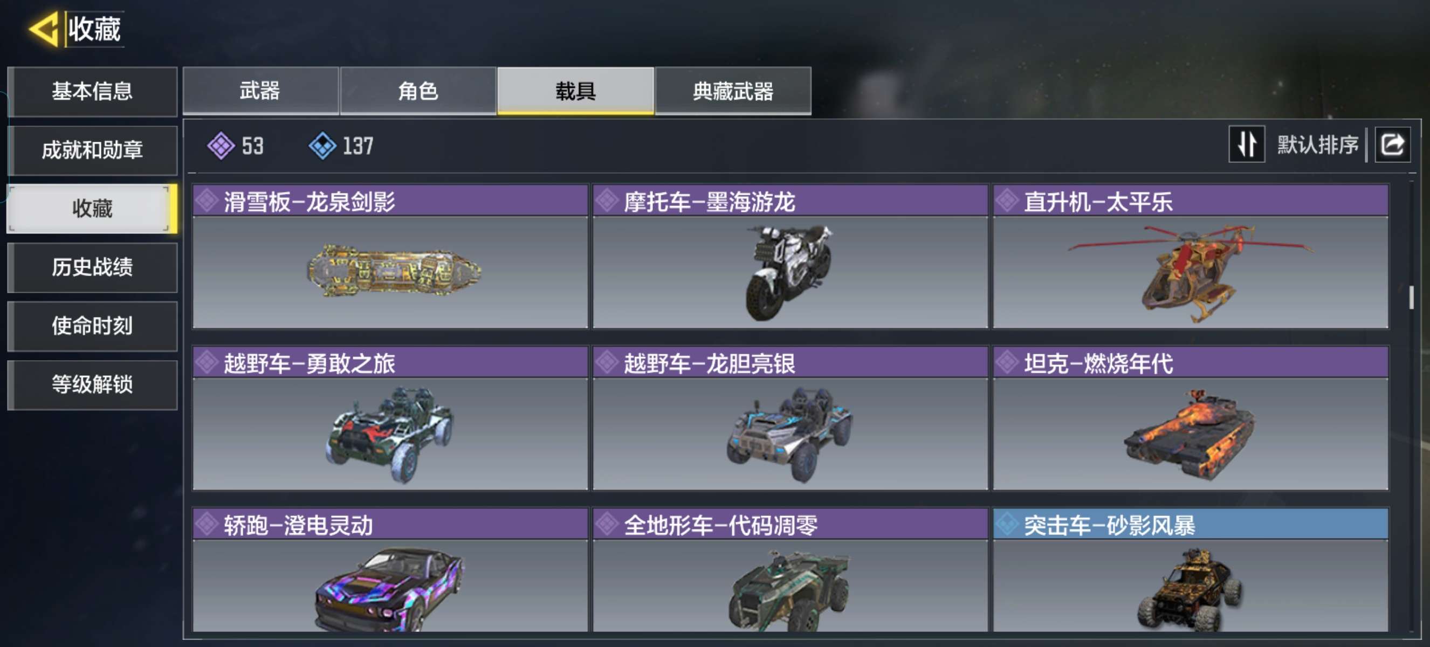The image size is (1430, 647).
Task: Select the 摩托车-墨海游龙 motorcycle image
Action: click(x=789, y=272)
